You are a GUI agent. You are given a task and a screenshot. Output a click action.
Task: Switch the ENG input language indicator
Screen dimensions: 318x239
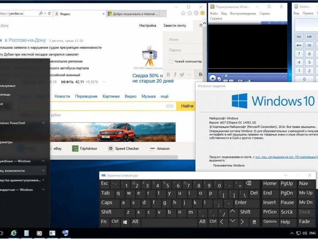312,233
